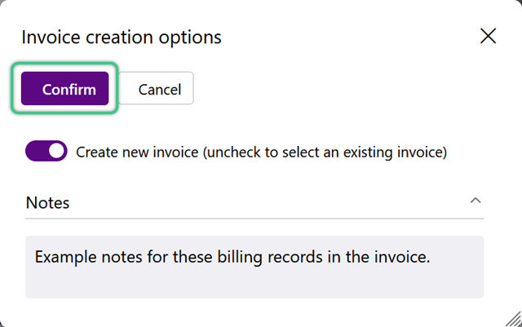Screen dimensions: 522x327
Task: Click the white knob of the purple switch
Action: click(x=56, y=151)
